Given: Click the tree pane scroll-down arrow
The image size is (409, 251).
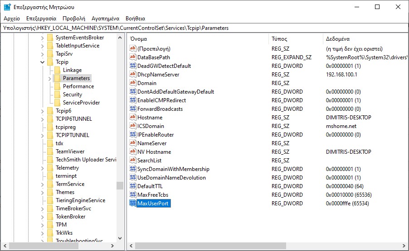Looking at the screenshot, I should (120, 238).
